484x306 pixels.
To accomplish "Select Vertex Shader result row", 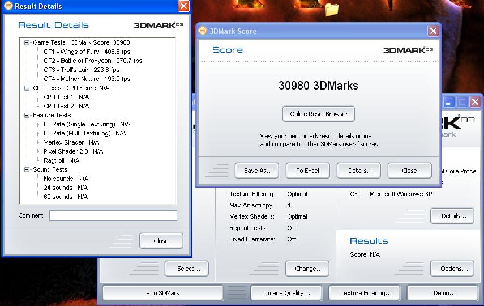I will 71,142.
